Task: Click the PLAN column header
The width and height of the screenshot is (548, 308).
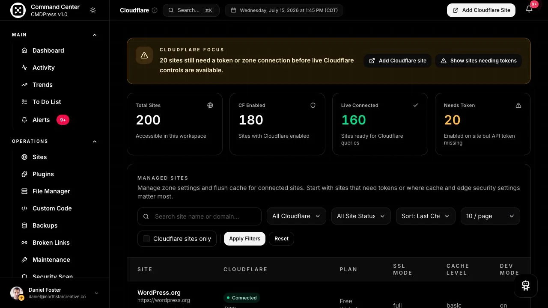Action: point(348,269)
